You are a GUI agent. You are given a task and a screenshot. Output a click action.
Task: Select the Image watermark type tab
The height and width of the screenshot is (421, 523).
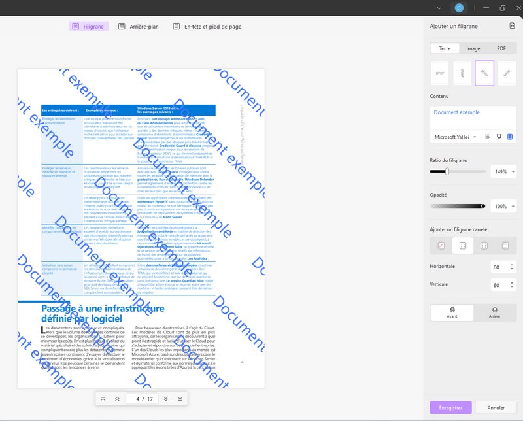coord(473,48)
